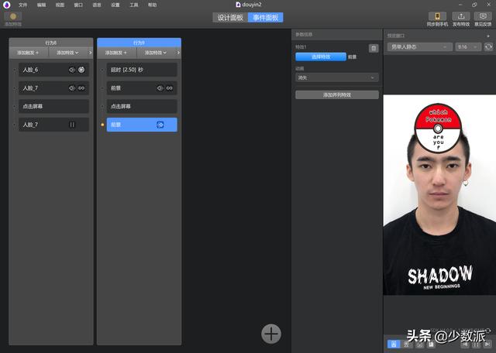Toggle the eye icon on the highlighted 前景 row
This screenshot has width=496, height=353.
coord(160,125)
